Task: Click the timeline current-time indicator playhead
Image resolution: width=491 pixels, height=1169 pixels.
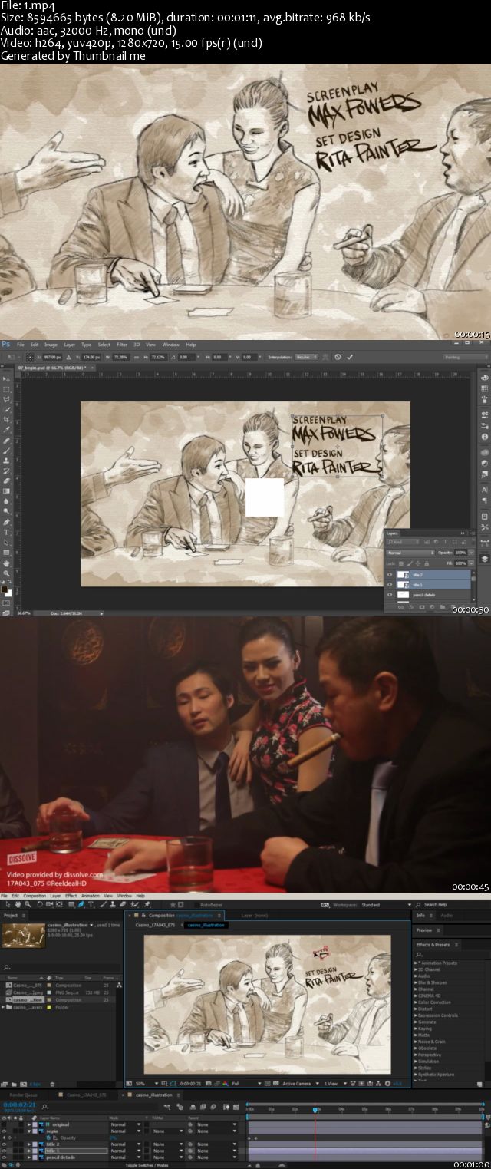Action: coord(315,1108)
